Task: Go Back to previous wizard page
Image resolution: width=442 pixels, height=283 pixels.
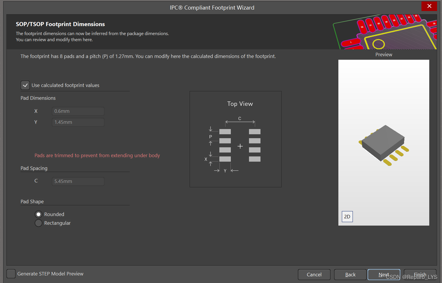Action: pyautogui.click(x=350, y=275)
